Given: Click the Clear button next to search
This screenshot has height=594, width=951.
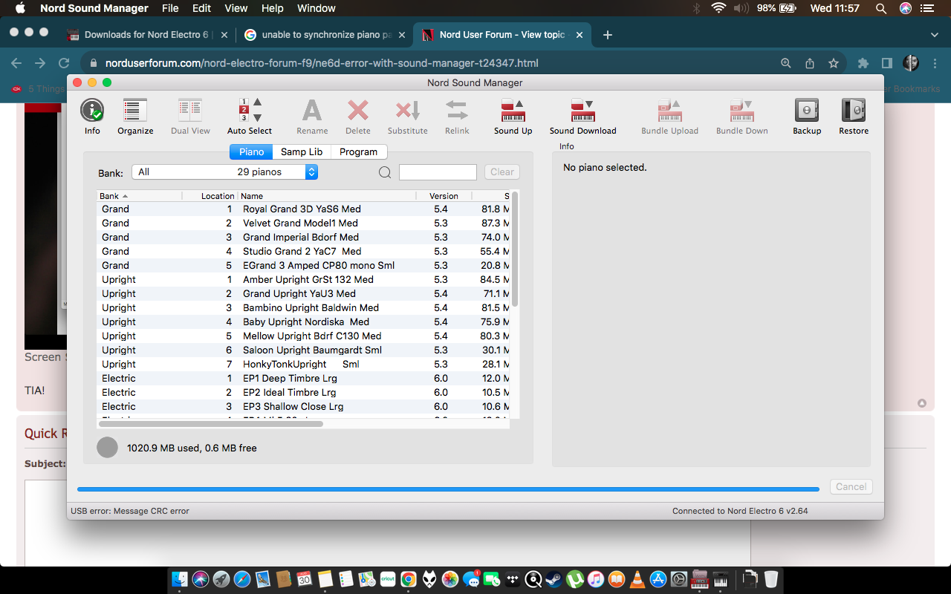Looking at the screenshot, I should (502, 172).
